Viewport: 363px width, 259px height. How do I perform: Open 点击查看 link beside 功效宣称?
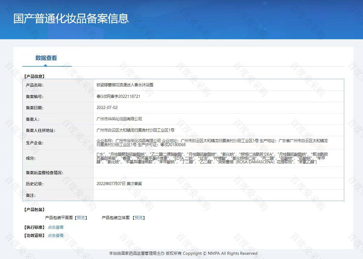[56, 235]
